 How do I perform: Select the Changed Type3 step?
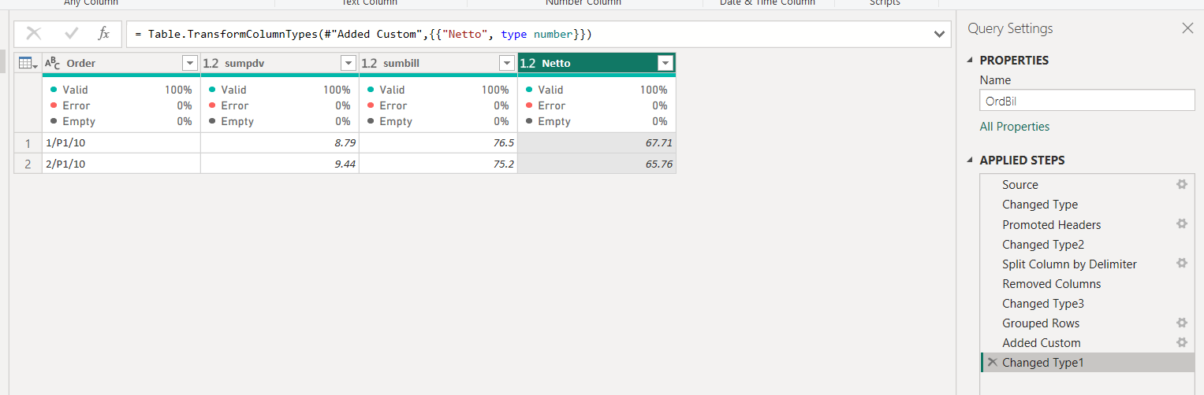click(1087, 304)
